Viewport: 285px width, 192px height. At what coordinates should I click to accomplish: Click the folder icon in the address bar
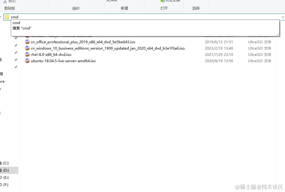click(6, 17)
